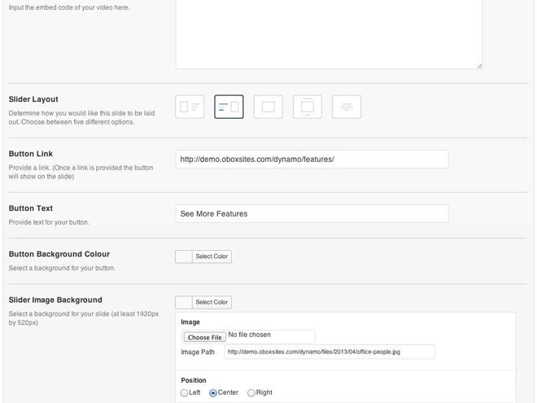
Task: Click the Button Link field label
Action: [31, 154]
